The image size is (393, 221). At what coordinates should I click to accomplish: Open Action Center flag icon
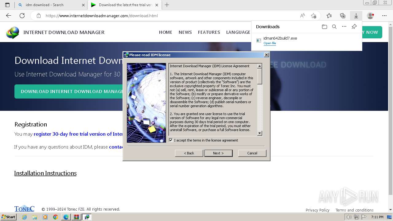(x=363, y=217)
